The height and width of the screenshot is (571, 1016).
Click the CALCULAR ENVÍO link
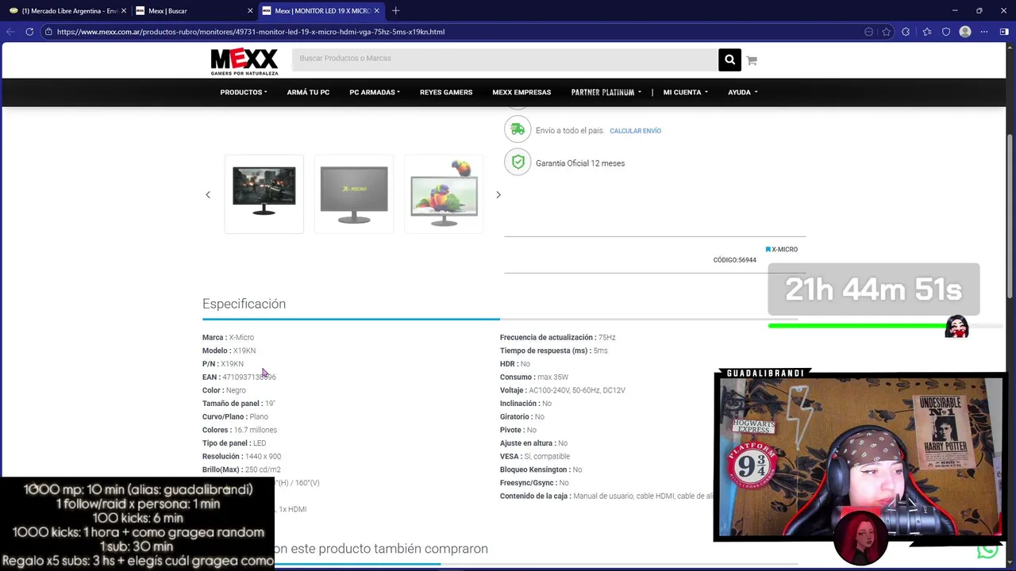pyautogui.click(x=635, y=131)
